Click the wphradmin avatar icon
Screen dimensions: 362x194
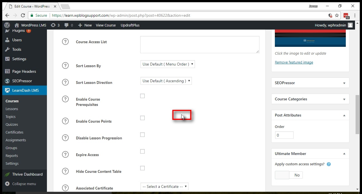pyautogui.click(x=350, y=25)
